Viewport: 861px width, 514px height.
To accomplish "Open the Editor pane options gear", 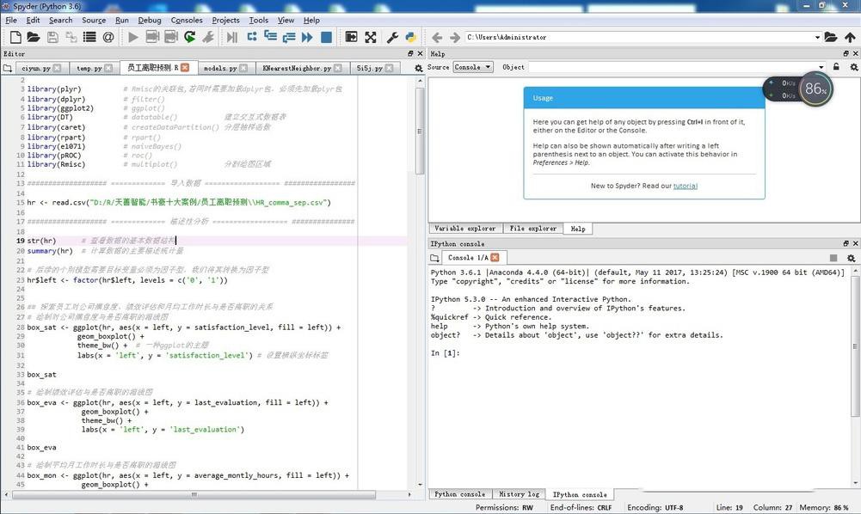I will coord(418,68).
